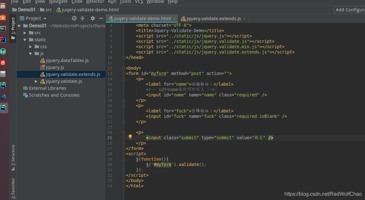Fold the function block at line 29
The height and width of the screenshot is (200, 365).
click(x=124, y=159)
